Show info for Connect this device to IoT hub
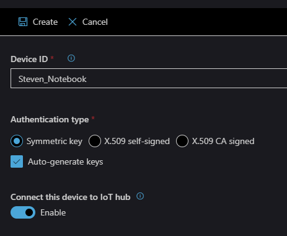 140,196
